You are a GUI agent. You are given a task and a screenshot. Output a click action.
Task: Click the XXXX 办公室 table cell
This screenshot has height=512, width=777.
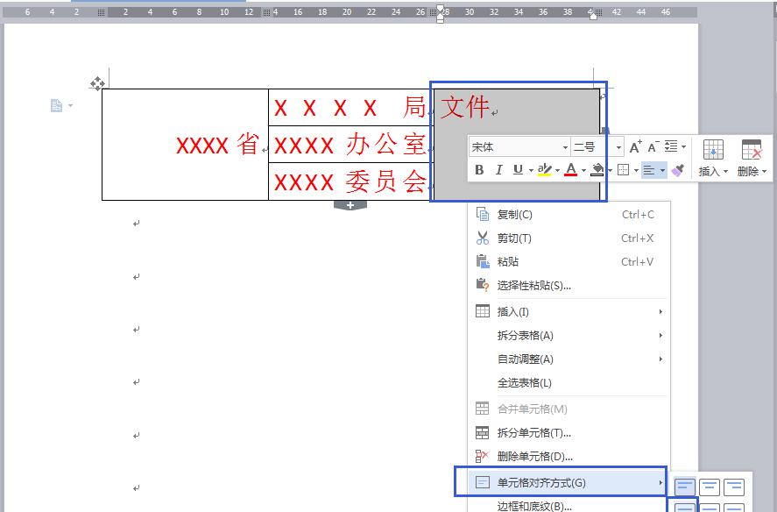point(351,144)
